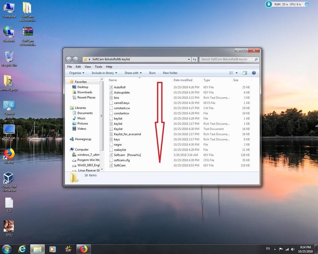
Task: Select the ahmed gazye user folder icon
Action: 9,83
